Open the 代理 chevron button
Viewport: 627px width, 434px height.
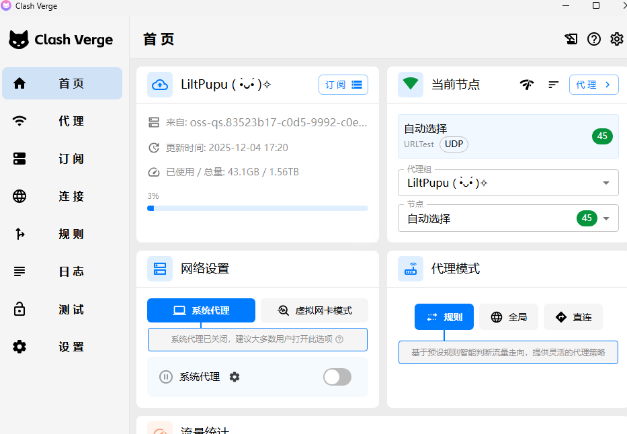593,85
